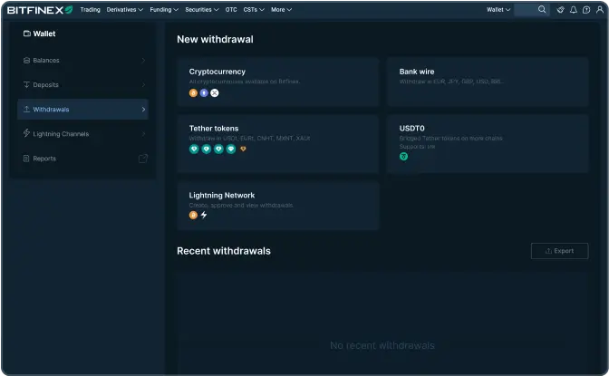Select Lightning Channels in the sidebar

point(82,133)
